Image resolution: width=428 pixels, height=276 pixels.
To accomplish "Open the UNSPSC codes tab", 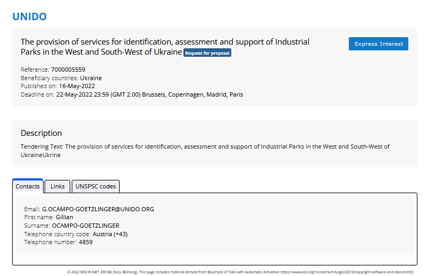I will click(96, 186).
